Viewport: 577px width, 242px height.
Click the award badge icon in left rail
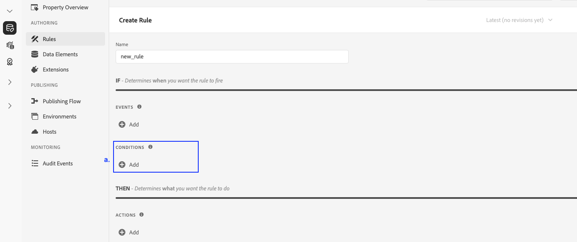(10, 62)
